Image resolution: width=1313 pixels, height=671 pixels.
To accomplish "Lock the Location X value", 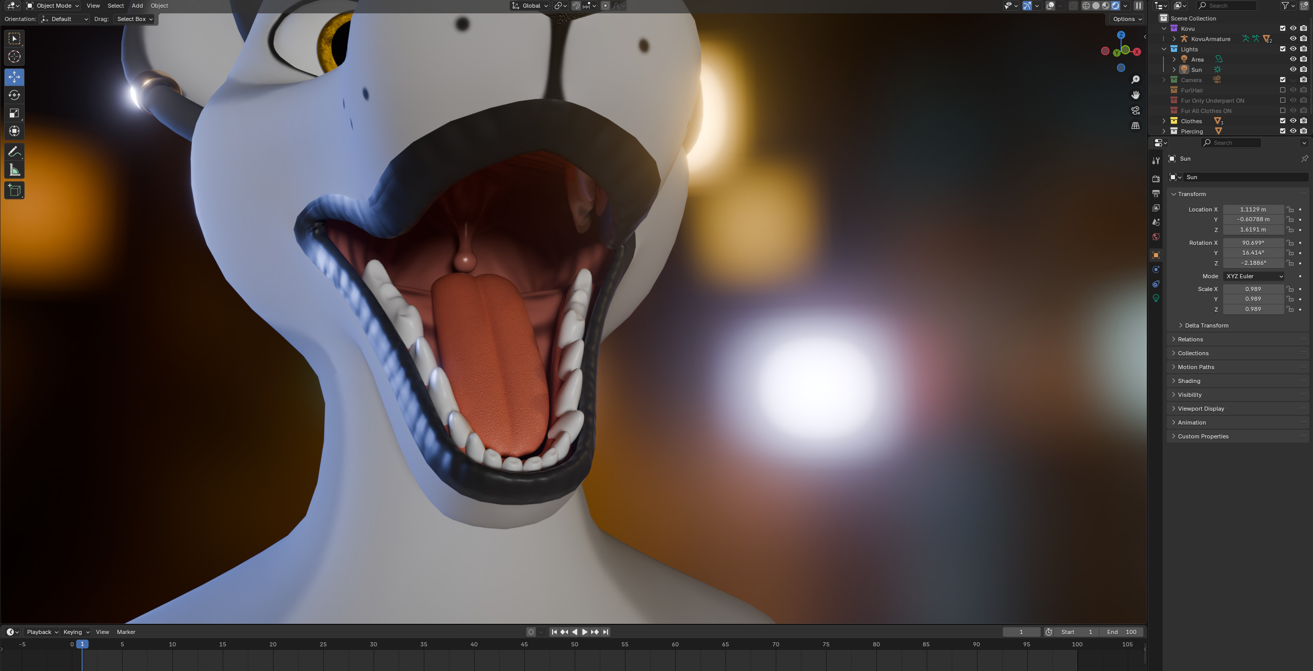I will pyautogui.click(x=1290, y=209).
